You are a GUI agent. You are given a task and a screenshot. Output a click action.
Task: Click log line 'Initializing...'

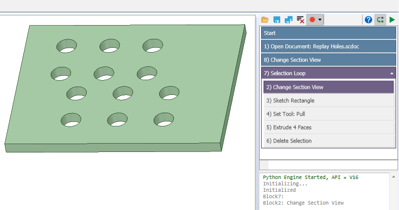coord(285,183)
